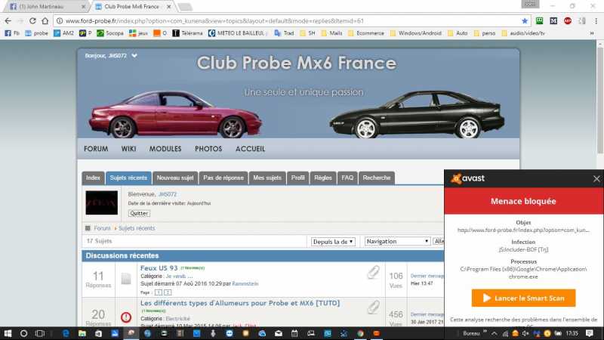
Task: Expand the Windows/Android bookmark folder
Action: [416, 33]
